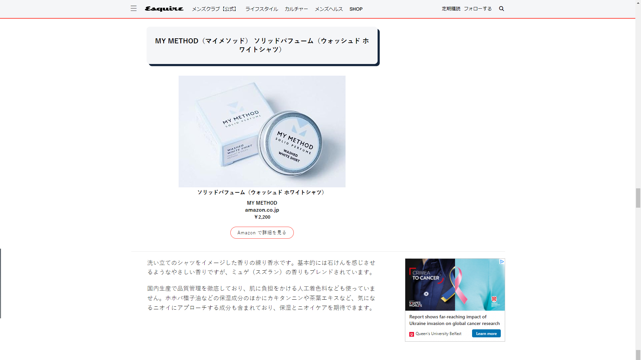Open the search magnifier icon

pyautogui.click(x=501, y=9)
